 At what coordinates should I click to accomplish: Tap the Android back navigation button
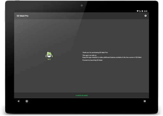(18, 101)
